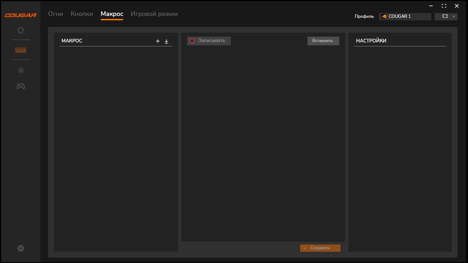The width and height of the screenshot is (468, 263).
Task: Open the Игровой режим tab
Action: click(154, 14)
